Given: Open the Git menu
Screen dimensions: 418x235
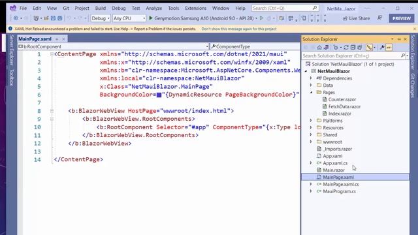Looking at the screenshot, I should (x=66, y=8).
